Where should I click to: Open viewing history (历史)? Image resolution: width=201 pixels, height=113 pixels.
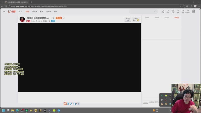(x=163, y=11)
